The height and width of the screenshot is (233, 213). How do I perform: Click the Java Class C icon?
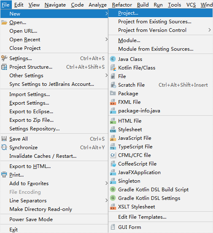click(113, 59)
